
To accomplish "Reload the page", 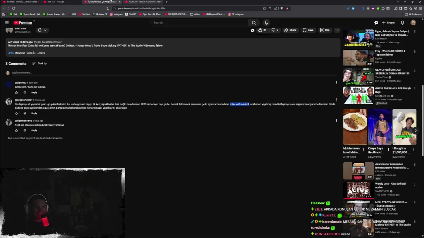I will (14, 8).
